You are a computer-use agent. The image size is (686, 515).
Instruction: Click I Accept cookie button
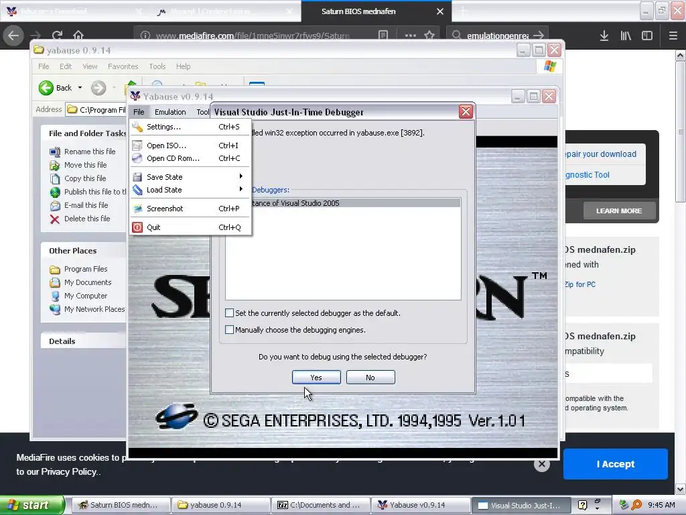point(615,464)
